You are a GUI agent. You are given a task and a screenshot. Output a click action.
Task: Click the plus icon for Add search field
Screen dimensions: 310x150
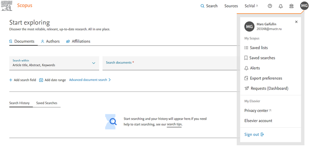coord(11,80)
